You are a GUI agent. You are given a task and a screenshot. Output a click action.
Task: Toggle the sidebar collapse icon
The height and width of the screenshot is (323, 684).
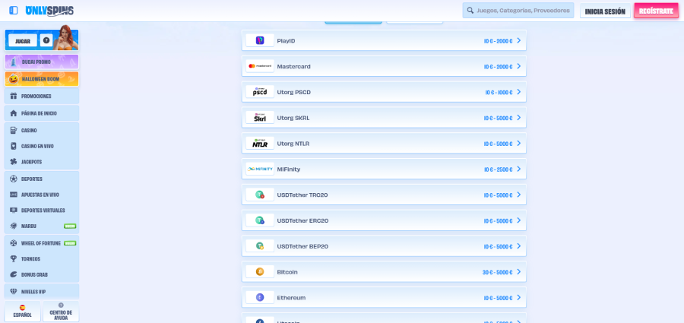click(14, 11)
